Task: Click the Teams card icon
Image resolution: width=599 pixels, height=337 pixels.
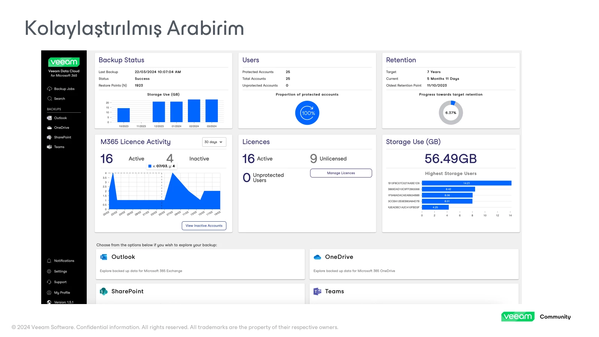Action: [x=317, y=291]
